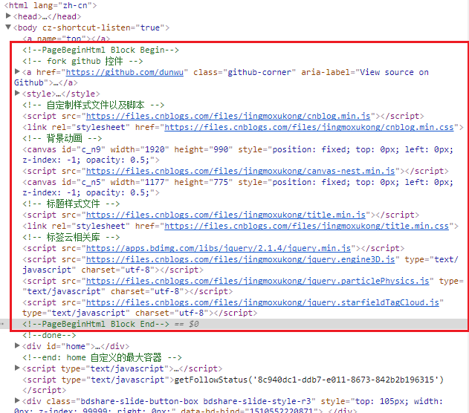The image size is (469, 413).
Task: Select the PageBeginHtml Block End comment
Action: [x=96, y=324]
